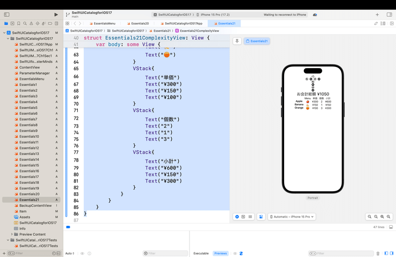Image resolution: width=396 pixels, height=257 pixels.
Task: Run the app with the play button
Action: pos(56,15)
